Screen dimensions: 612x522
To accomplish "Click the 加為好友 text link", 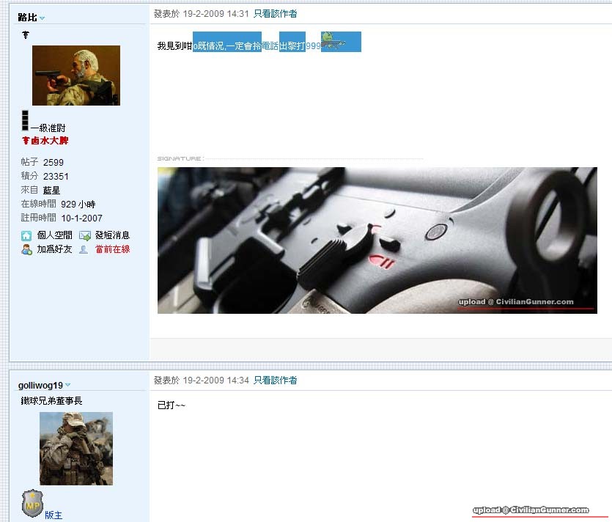I will [x=54, y=249].
